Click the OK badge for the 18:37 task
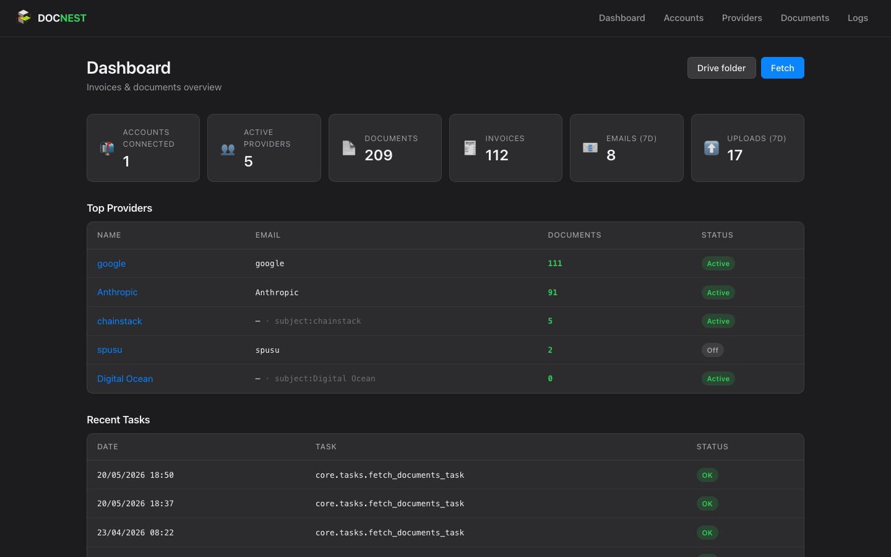891x557 pixels. [707, 504]
